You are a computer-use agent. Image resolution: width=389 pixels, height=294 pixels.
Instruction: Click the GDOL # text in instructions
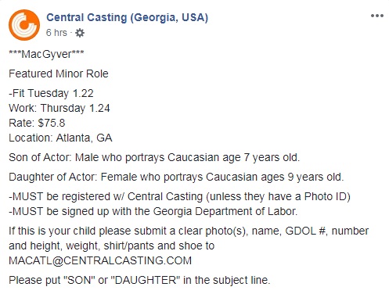(305, 231)
